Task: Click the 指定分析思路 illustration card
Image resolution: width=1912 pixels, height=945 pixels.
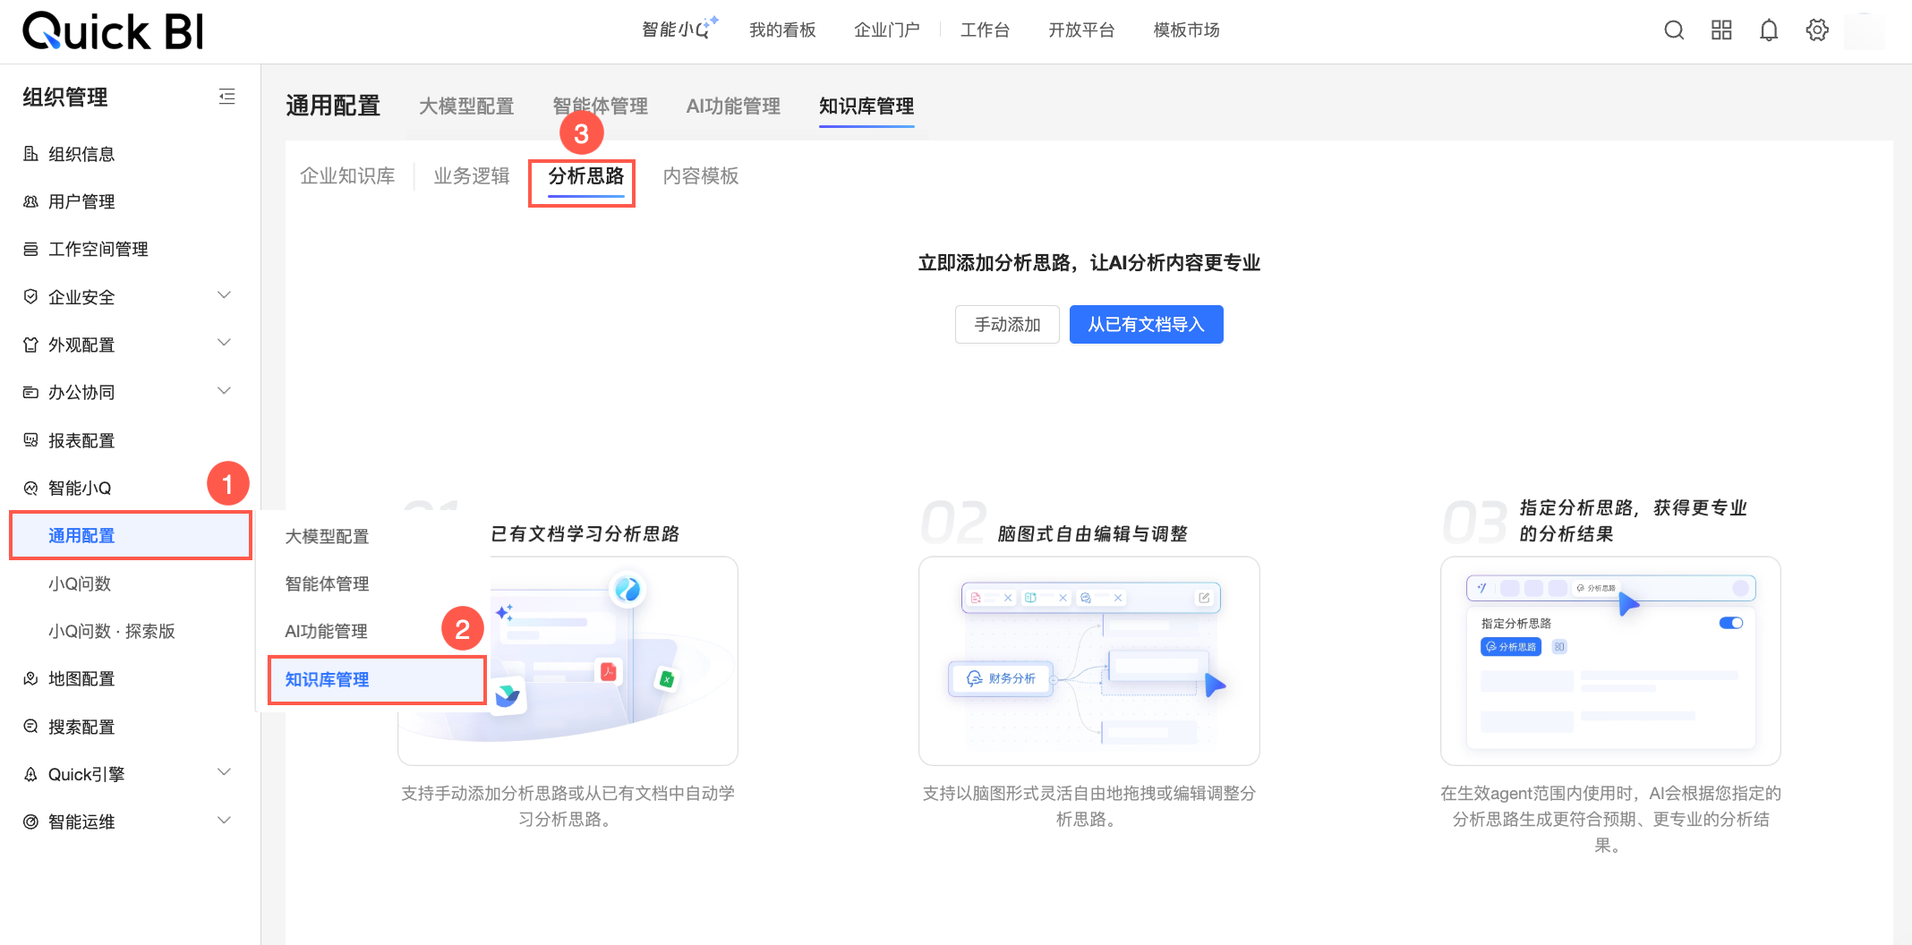Action: (1610, 660)
